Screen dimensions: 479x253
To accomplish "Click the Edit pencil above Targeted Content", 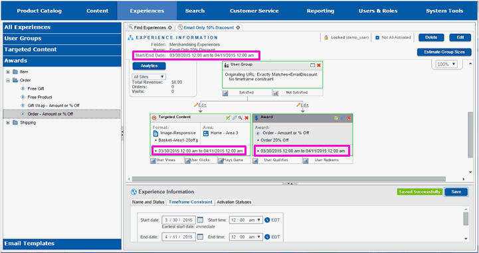I will (x=196, y=105).
